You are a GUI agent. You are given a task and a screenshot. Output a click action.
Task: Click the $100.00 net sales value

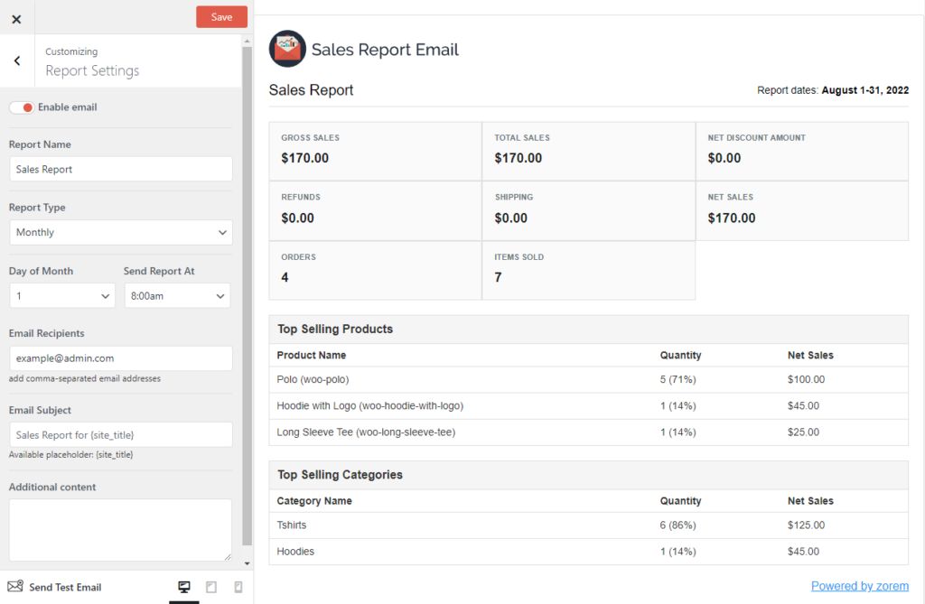[x=806, y=379]
